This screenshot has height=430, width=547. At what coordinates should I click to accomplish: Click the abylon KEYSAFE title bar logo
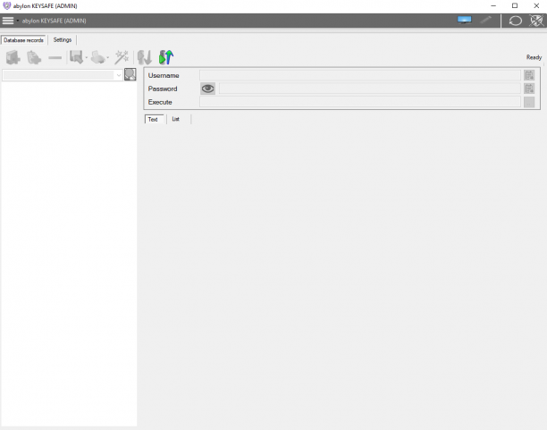pyautogui.click(x=6, y=5)
